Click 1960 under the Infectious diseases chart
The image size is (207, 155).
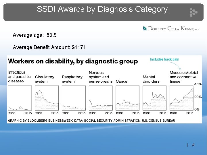[12, 113]
